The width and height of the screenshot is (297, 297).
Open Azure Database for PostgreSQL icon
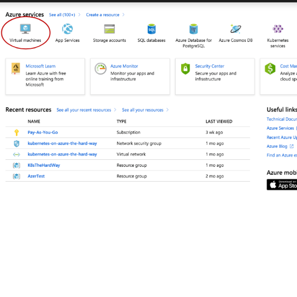coord(194,29)
